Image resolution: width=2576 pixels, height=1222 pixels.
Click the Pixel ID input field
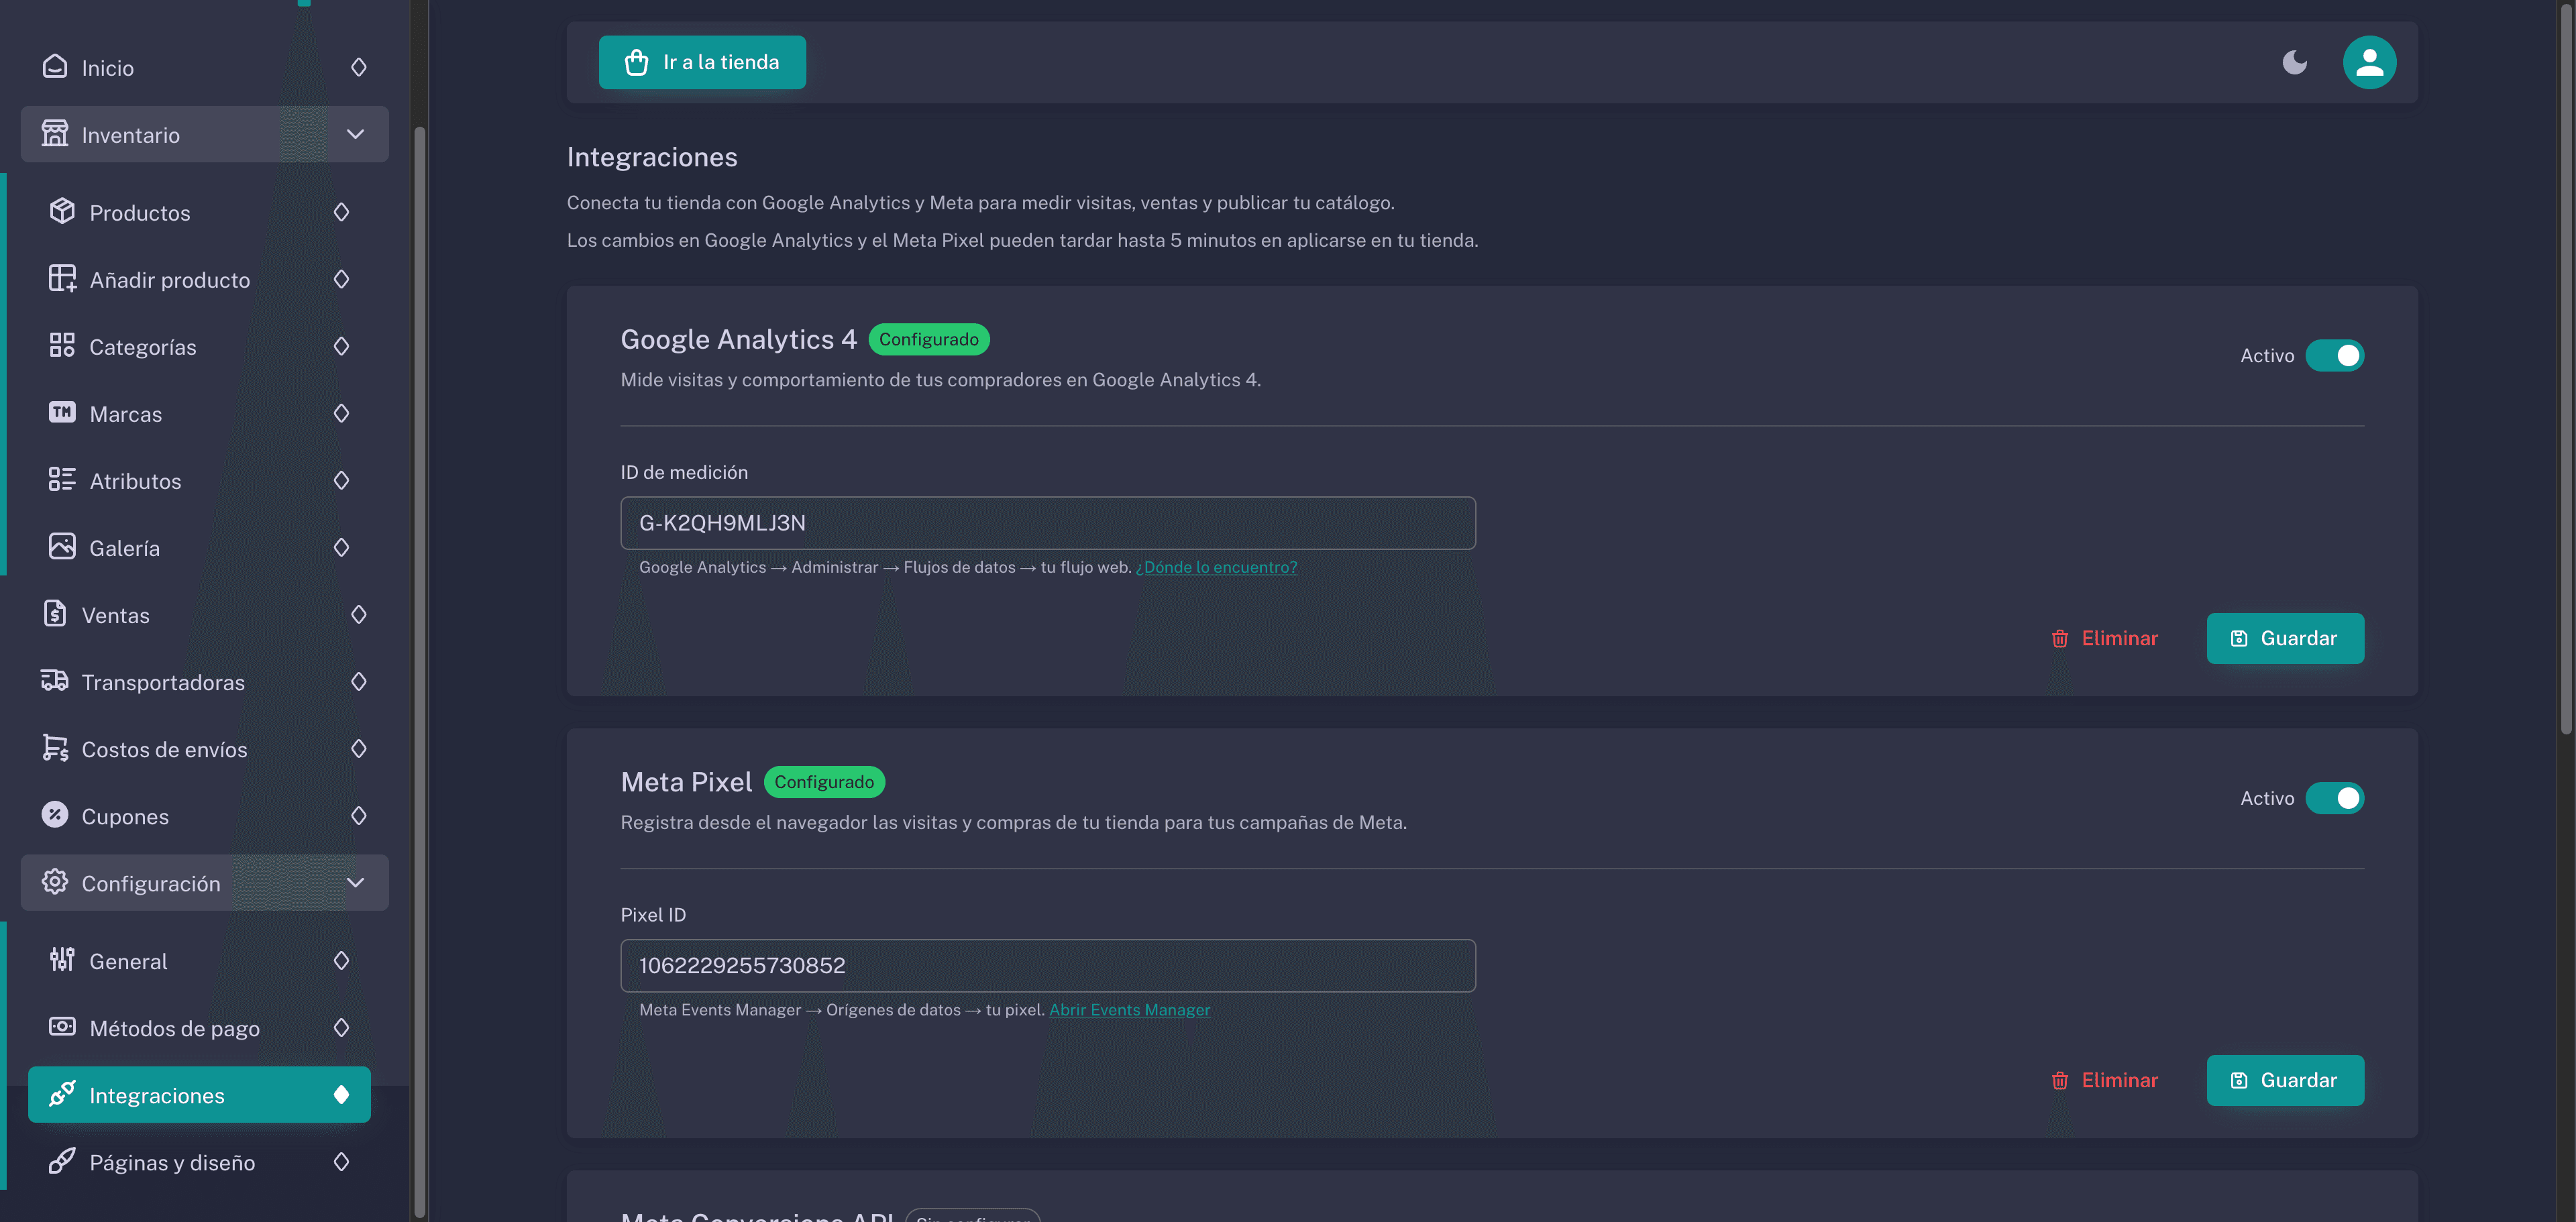(x=1048, y=965)
